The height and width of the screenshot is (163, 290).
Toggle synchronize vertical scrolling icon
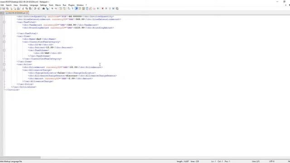pyautogui.click(x=60, y=9)
